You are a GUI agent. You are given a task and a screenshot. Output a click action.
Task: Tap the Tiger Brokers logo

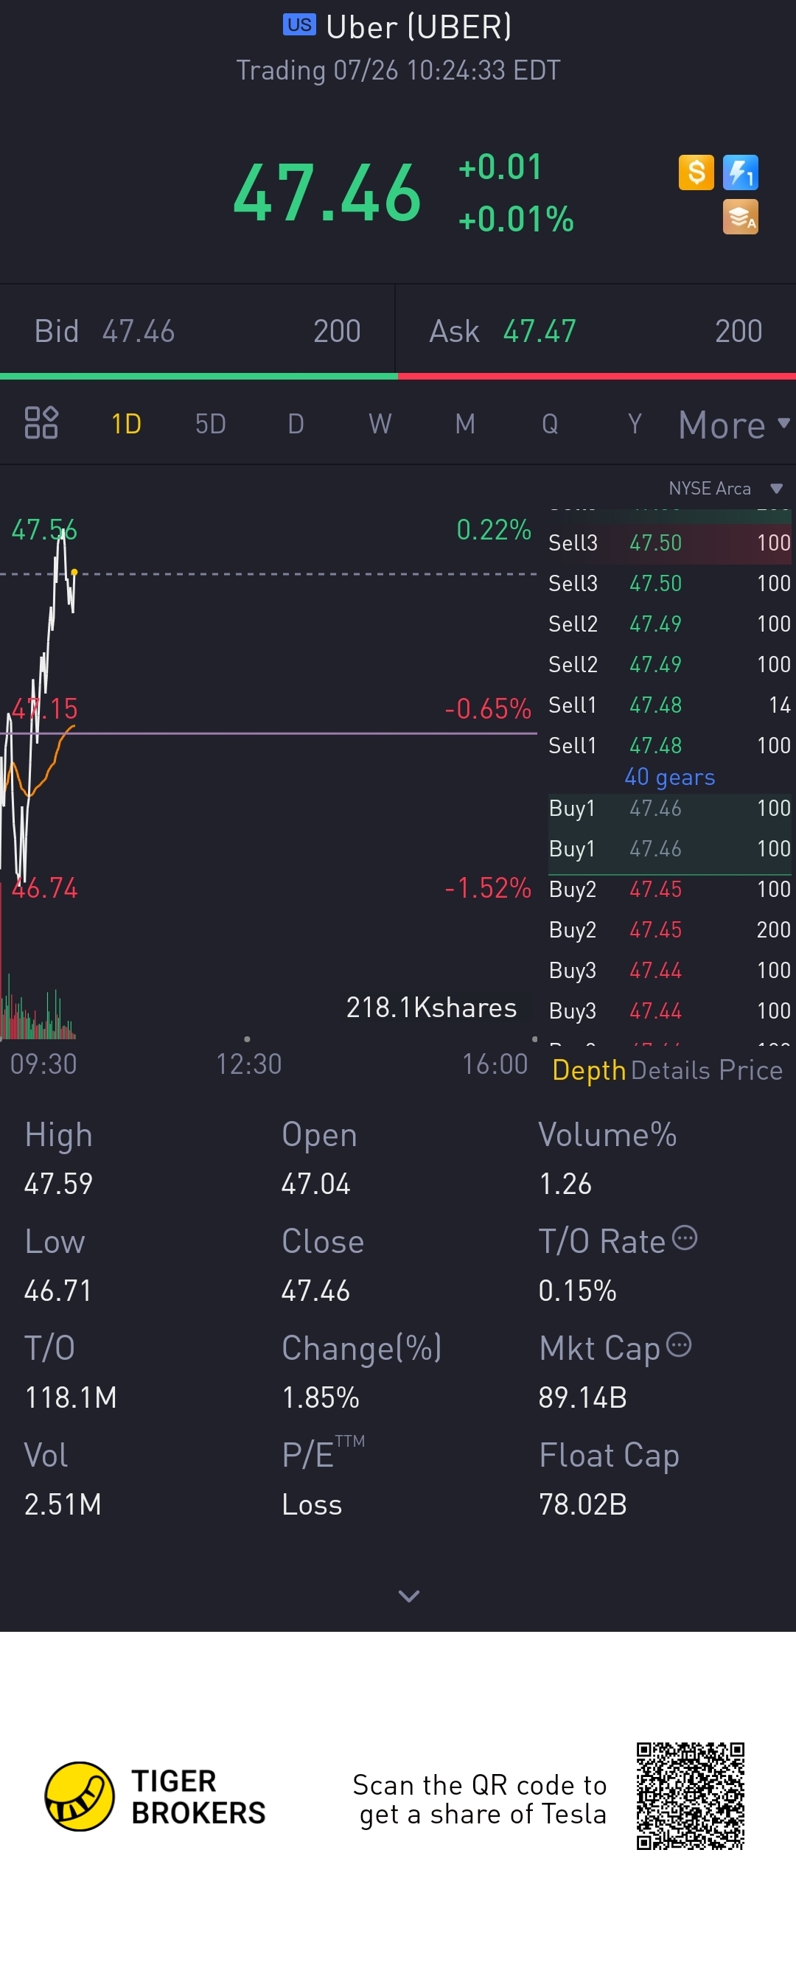pos(80,1796)
